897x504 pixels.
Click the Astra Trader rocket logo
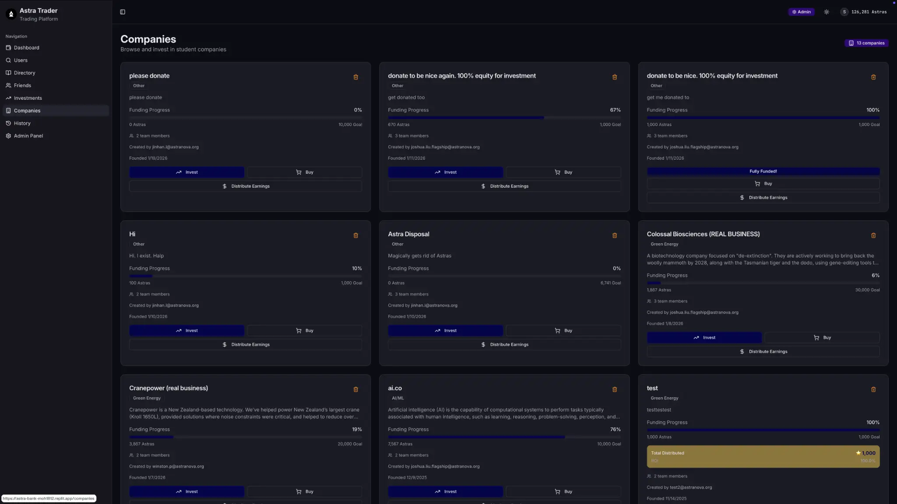pos(11,14)
